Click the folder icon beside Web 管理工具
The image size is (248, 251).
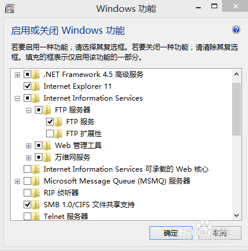coord(47,146)
